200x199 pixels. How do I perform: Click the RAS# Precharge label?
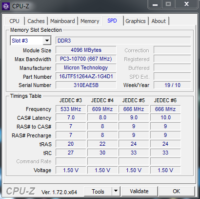(32, 135)
